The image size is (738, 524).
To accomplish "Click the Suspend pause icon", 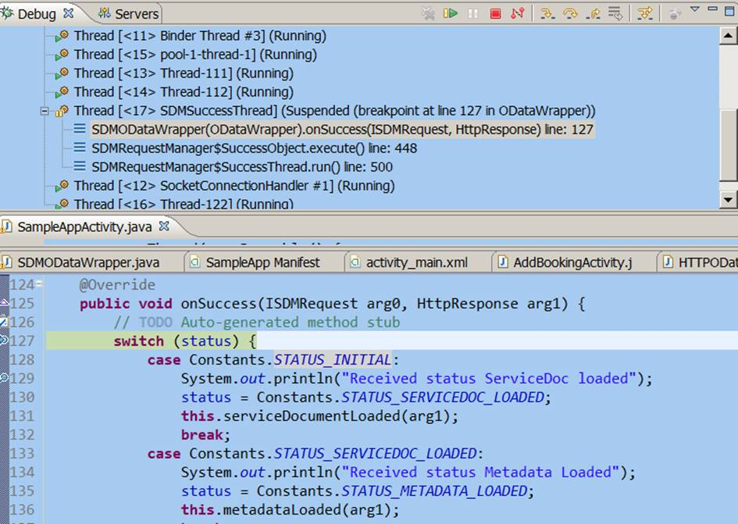I will (473, 13).
